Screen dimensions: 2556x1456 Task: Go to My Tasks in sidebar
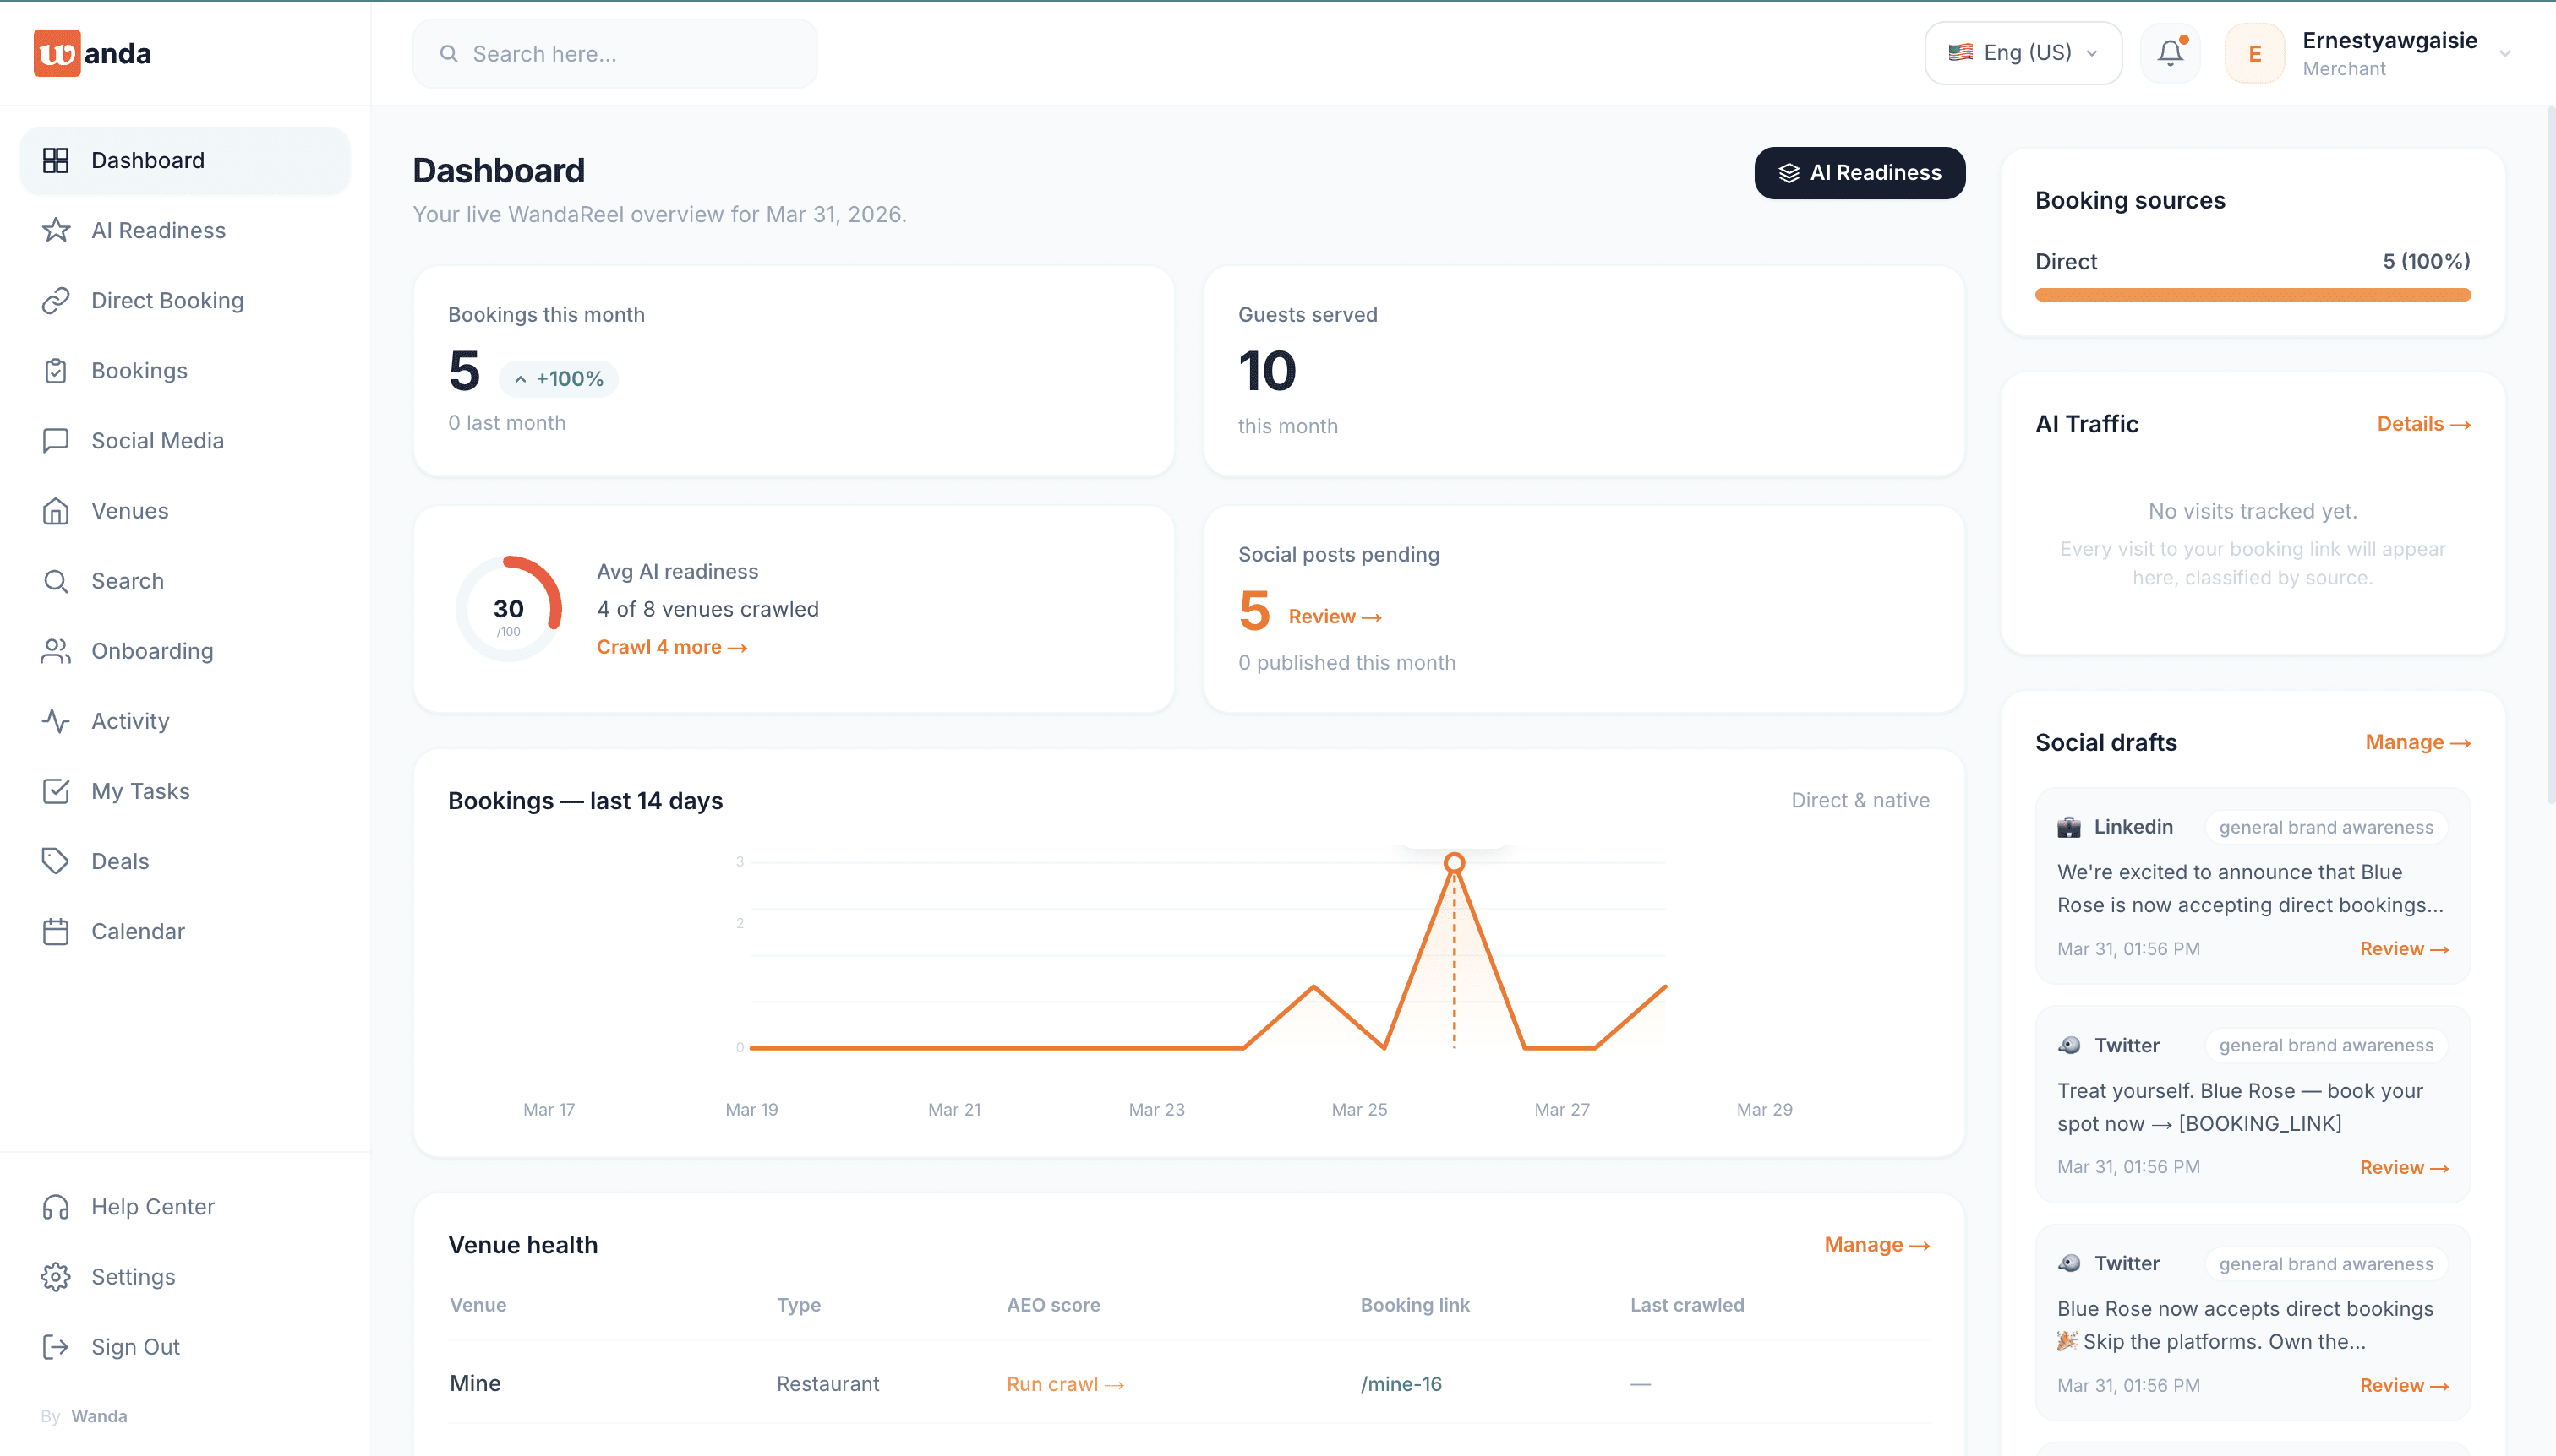(x=140, y=791)
